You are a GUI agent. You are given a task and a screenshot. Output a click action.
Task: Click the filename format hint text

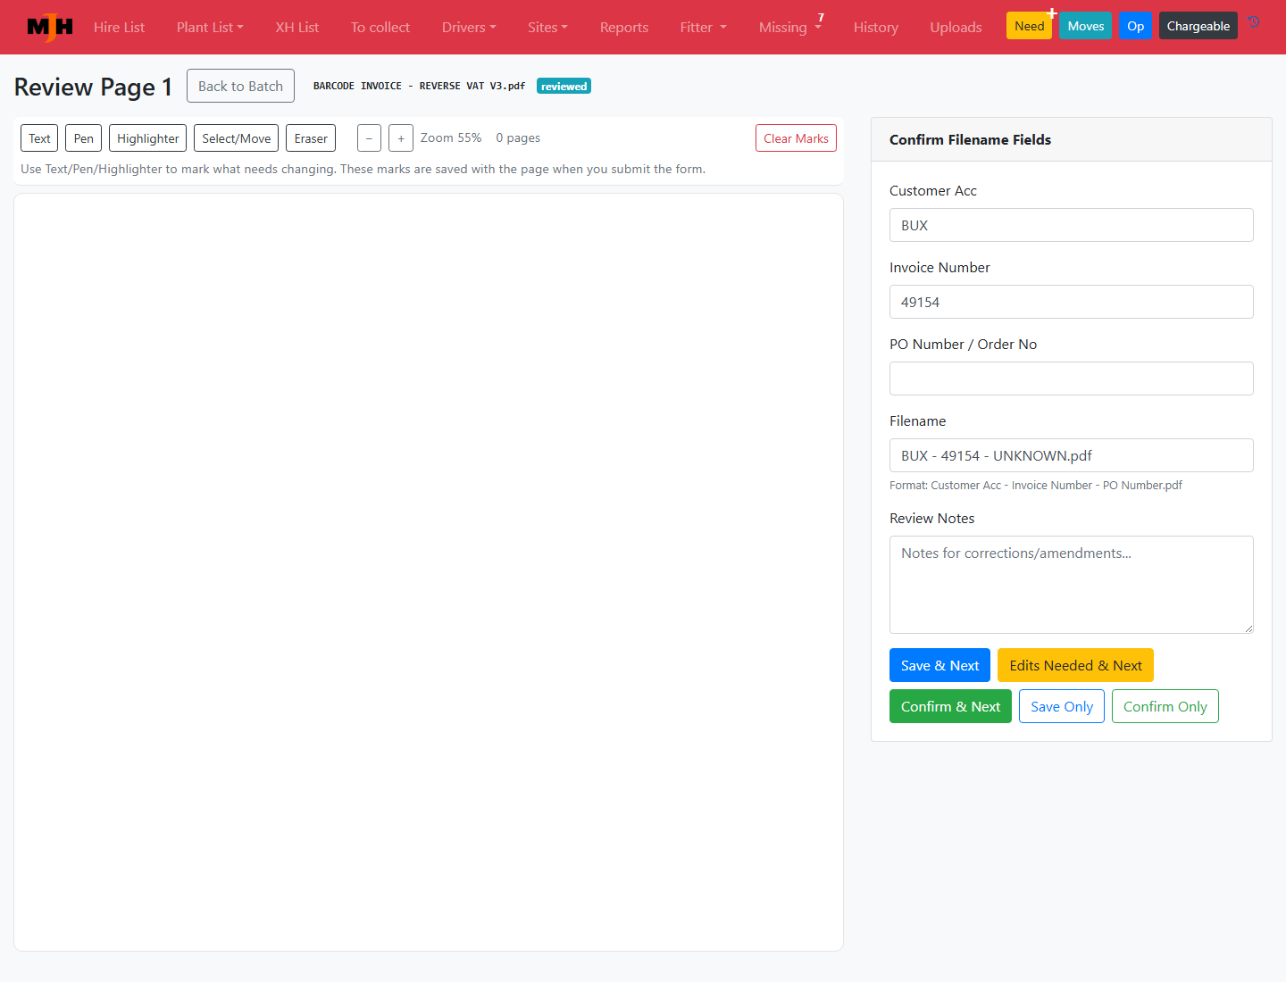(x=1036, y=485)
